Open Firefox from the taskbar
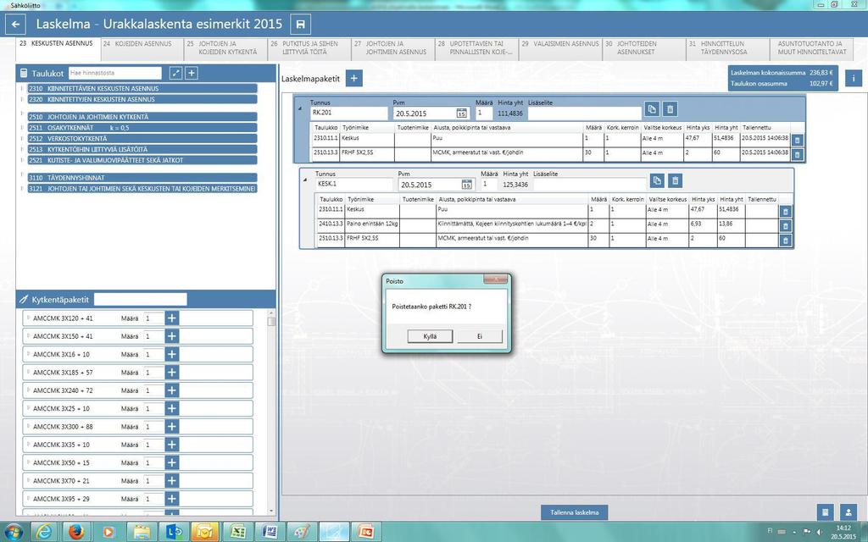The width and height of the screenshot is (868, 542). click(76, 532)
